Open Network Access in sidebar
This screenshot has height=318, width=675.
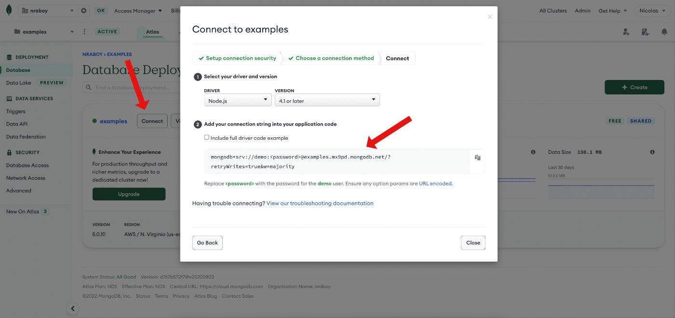(26, 178)
